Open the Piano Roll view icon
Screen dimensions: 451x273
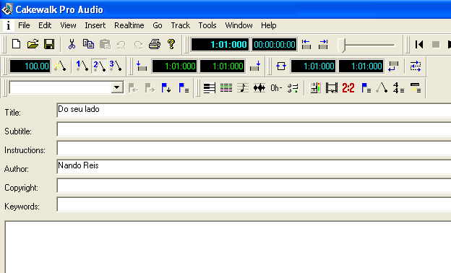(210, 88)
